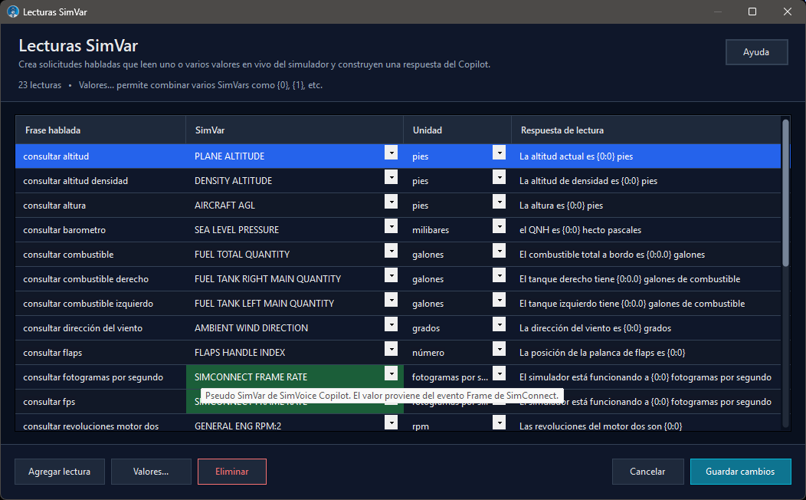Open SimVar dropdown for FUEL TOTAL QUANTITY
The image size is (806, 500).
(392, 251)
